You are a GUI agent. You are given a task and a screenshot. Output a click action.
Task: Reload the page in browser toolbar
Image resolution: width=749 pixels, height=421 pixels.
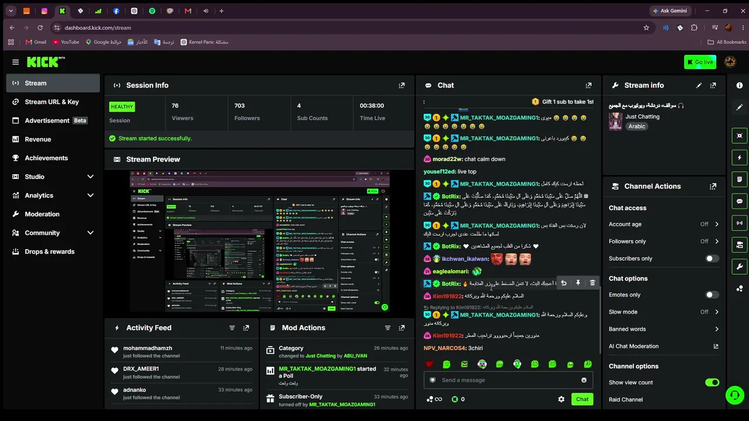point(40,27)
